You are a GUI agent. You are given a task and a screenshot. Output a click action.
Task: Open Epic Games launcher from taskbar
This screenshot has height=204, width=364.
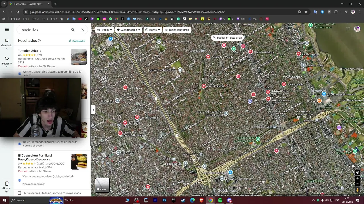(173, 200)
